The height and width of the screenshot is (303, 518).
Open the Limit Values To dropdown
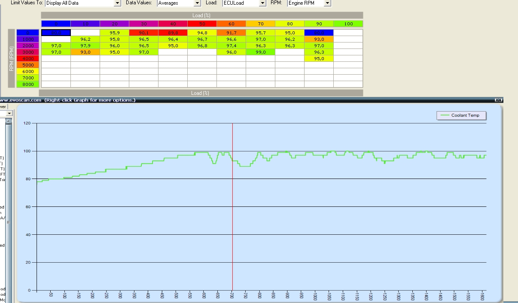tap(117, 3)
